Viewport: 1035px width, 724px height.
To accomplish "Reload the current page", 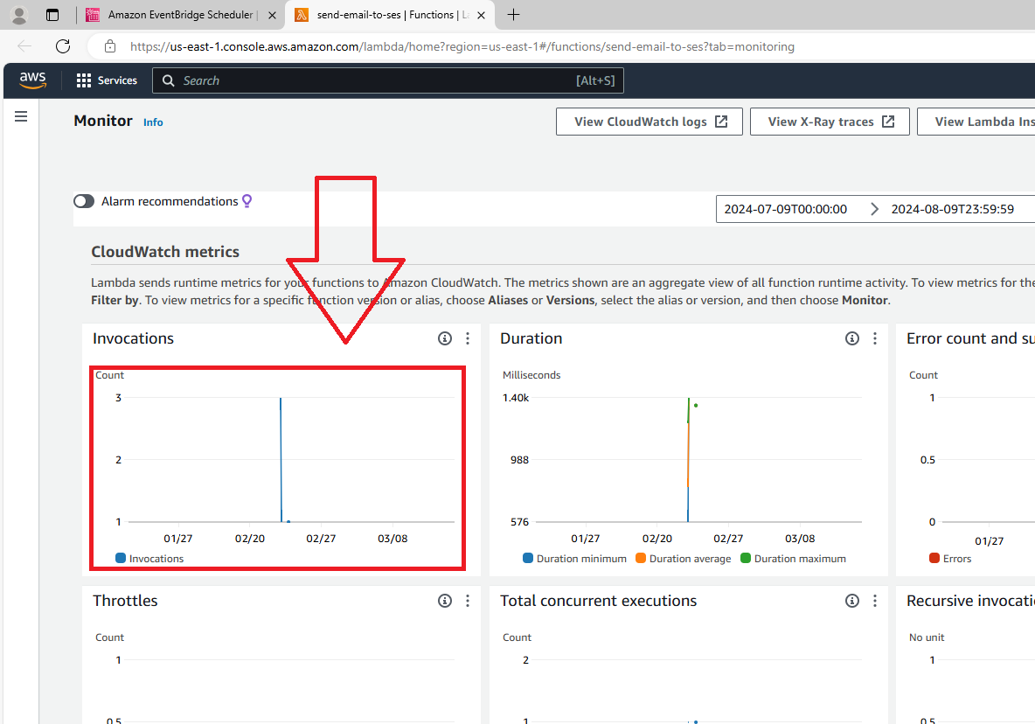I will (x=63, y=46).
